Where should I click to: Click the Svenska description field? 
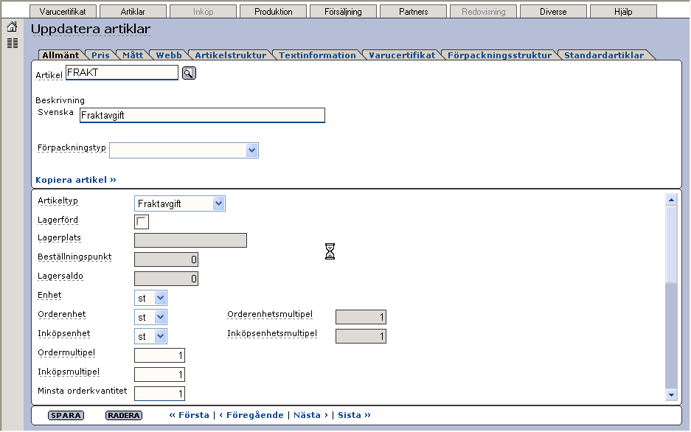point(202,116)
